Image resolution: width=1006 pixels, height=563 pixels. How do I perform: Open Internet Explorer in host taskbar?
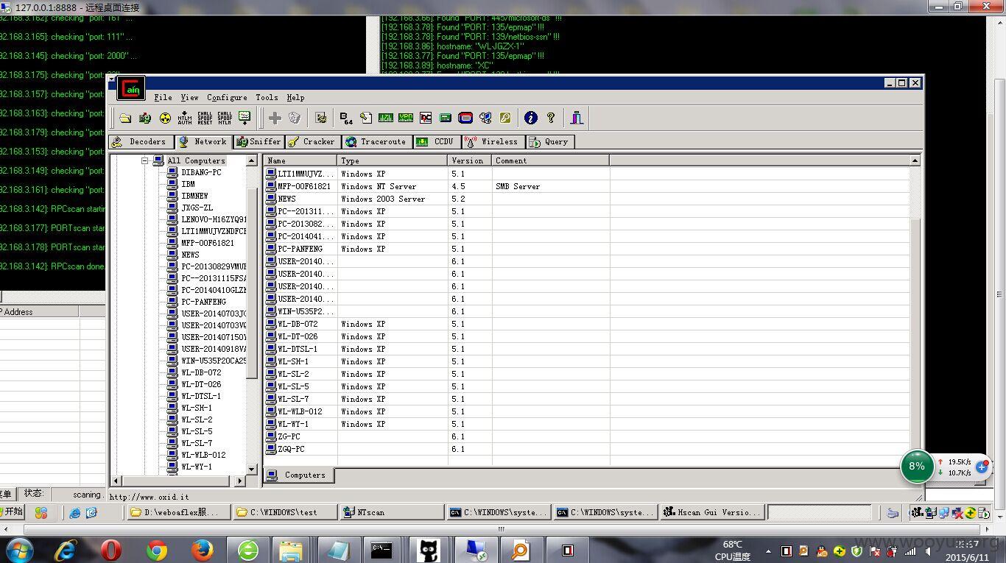pyautogui.click(x=66, y=550)
